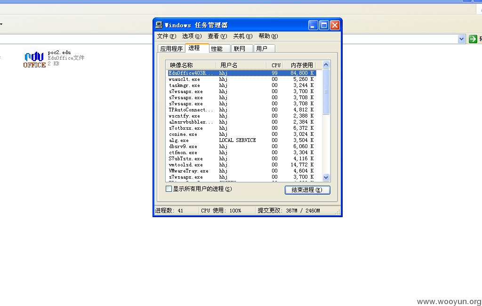The height and width of the screenshot is (306, 482).
Task: Sort by the 映像名称 column header
Action: coord(191,65)
